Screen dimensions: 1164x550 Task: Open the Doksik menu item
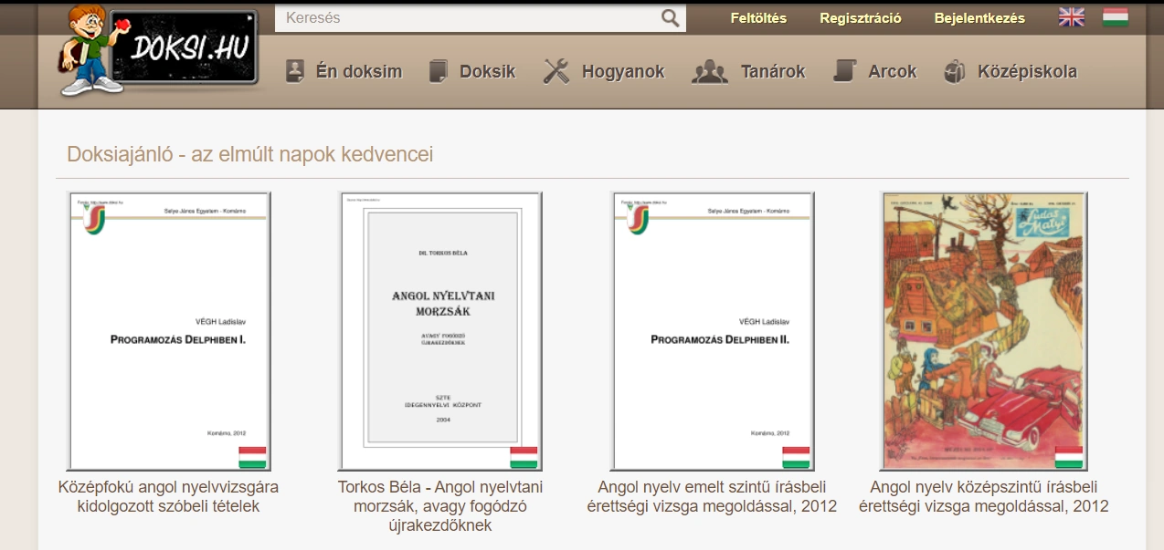point(487,71)
